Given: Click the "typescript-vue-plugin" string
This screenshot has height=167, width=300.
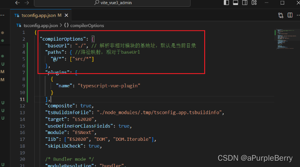Looking at the screenshot, I should click(x=109, y=86).
